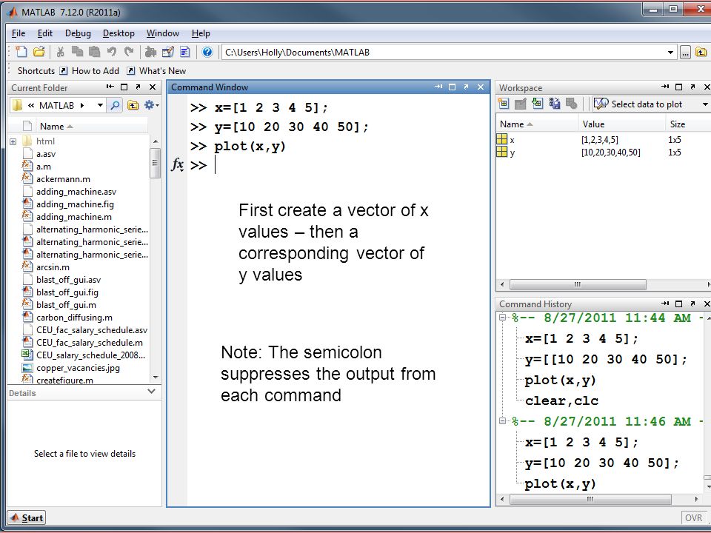Open the Profiler toolbar icon
This screenshot has width=711, height=533.
click(x=185, y=52)
